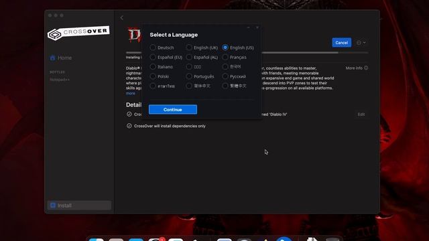Open the Notepad++ bottle
Screen dimensions: 429x241
(60, 80)
